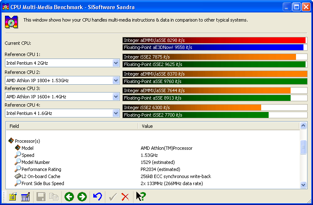Click the Integer aEMMX/aSSE 8370 it/s bar
Screen dimensions: 313x205
(215, 74)
